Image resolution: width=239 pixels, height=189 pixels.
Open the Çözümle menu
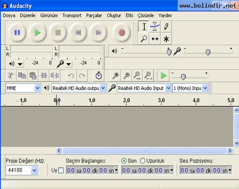coord(146,15)
